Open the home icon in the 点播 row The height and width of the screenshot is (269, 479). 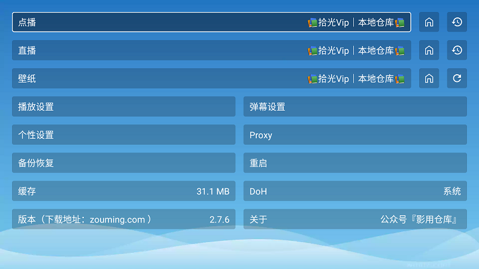tap(429, 22)
